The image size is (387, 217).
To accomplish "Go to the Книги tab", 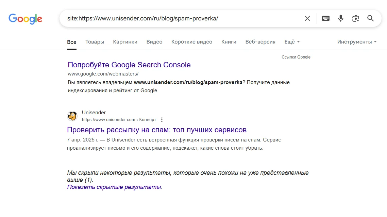I will click(x=229, y=42).
